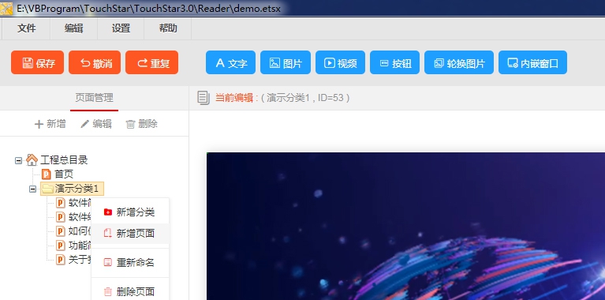The height and width of the screenshot is (300, 605).
Task: Choose 删除页面 from context menu
Action: click(130, 291)
